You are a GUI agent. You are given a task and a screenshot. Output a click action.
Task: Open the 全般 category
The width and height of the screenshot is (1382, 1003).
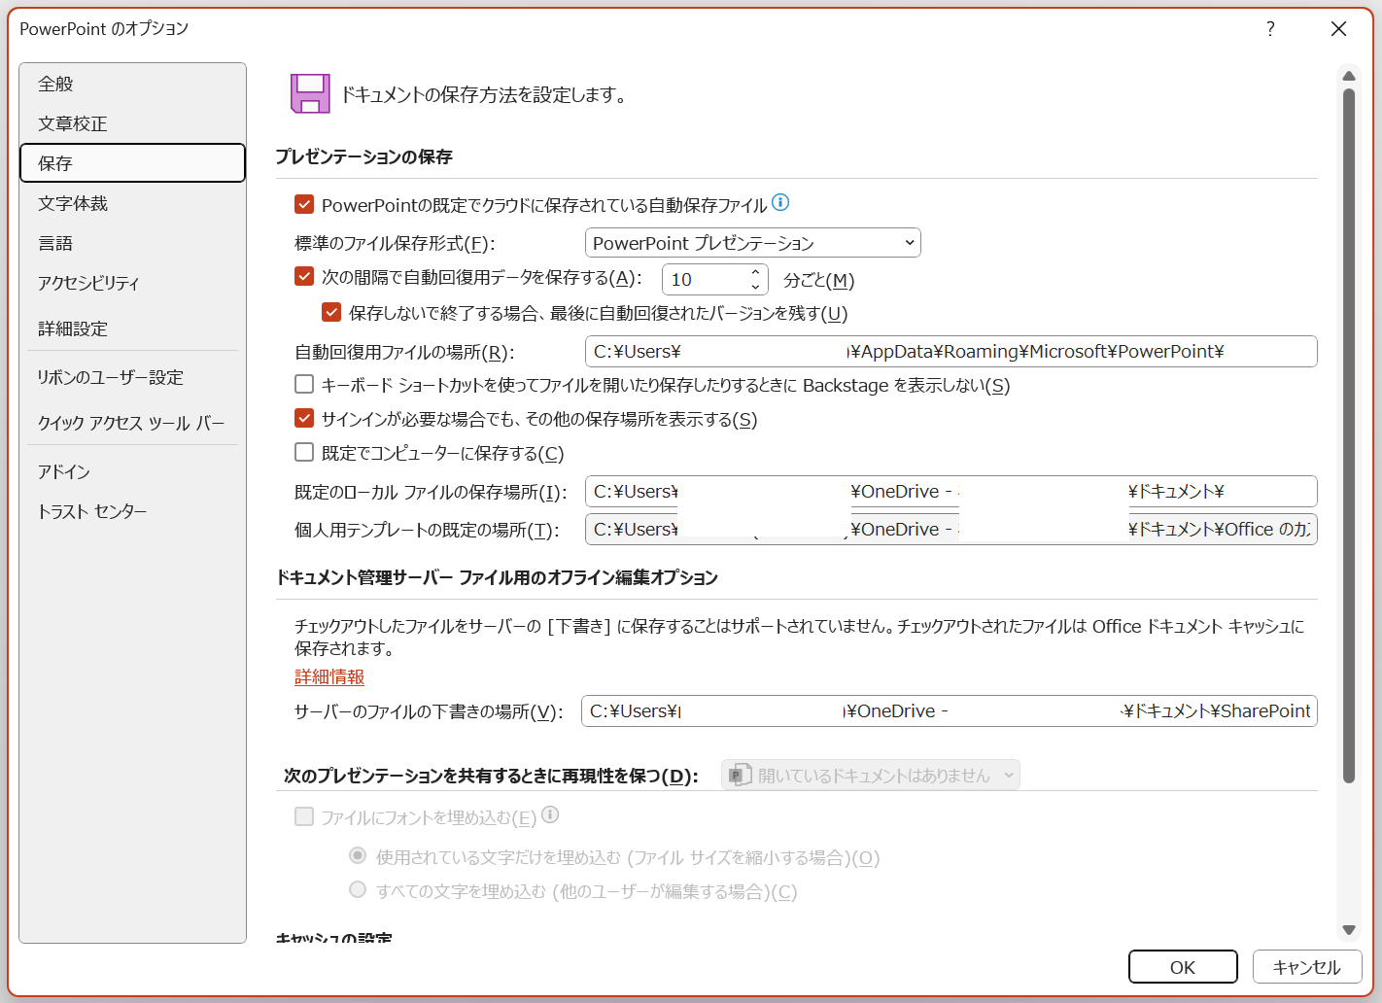(132, 84)
